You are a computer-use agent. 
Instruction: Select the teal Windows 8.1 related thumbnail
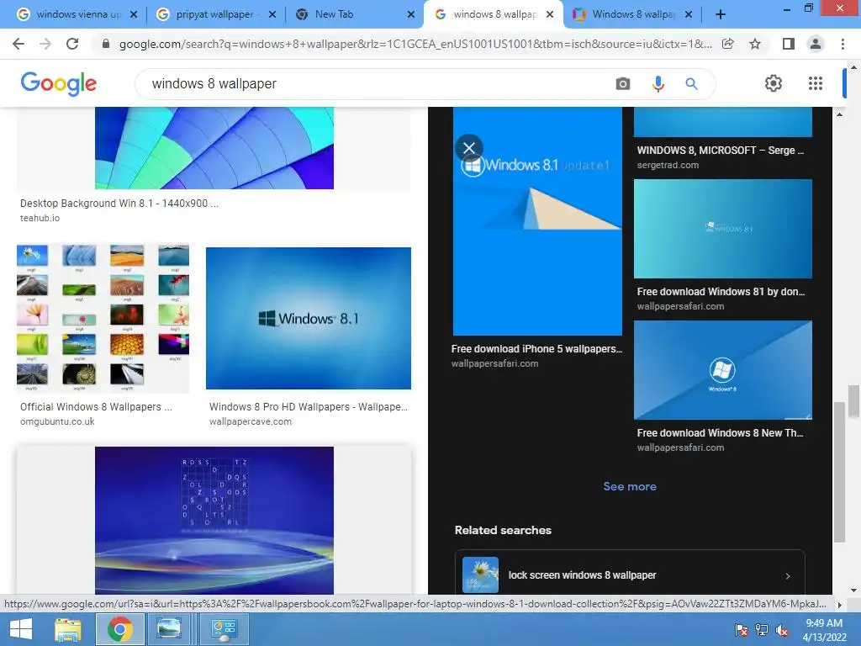[722, 229]
